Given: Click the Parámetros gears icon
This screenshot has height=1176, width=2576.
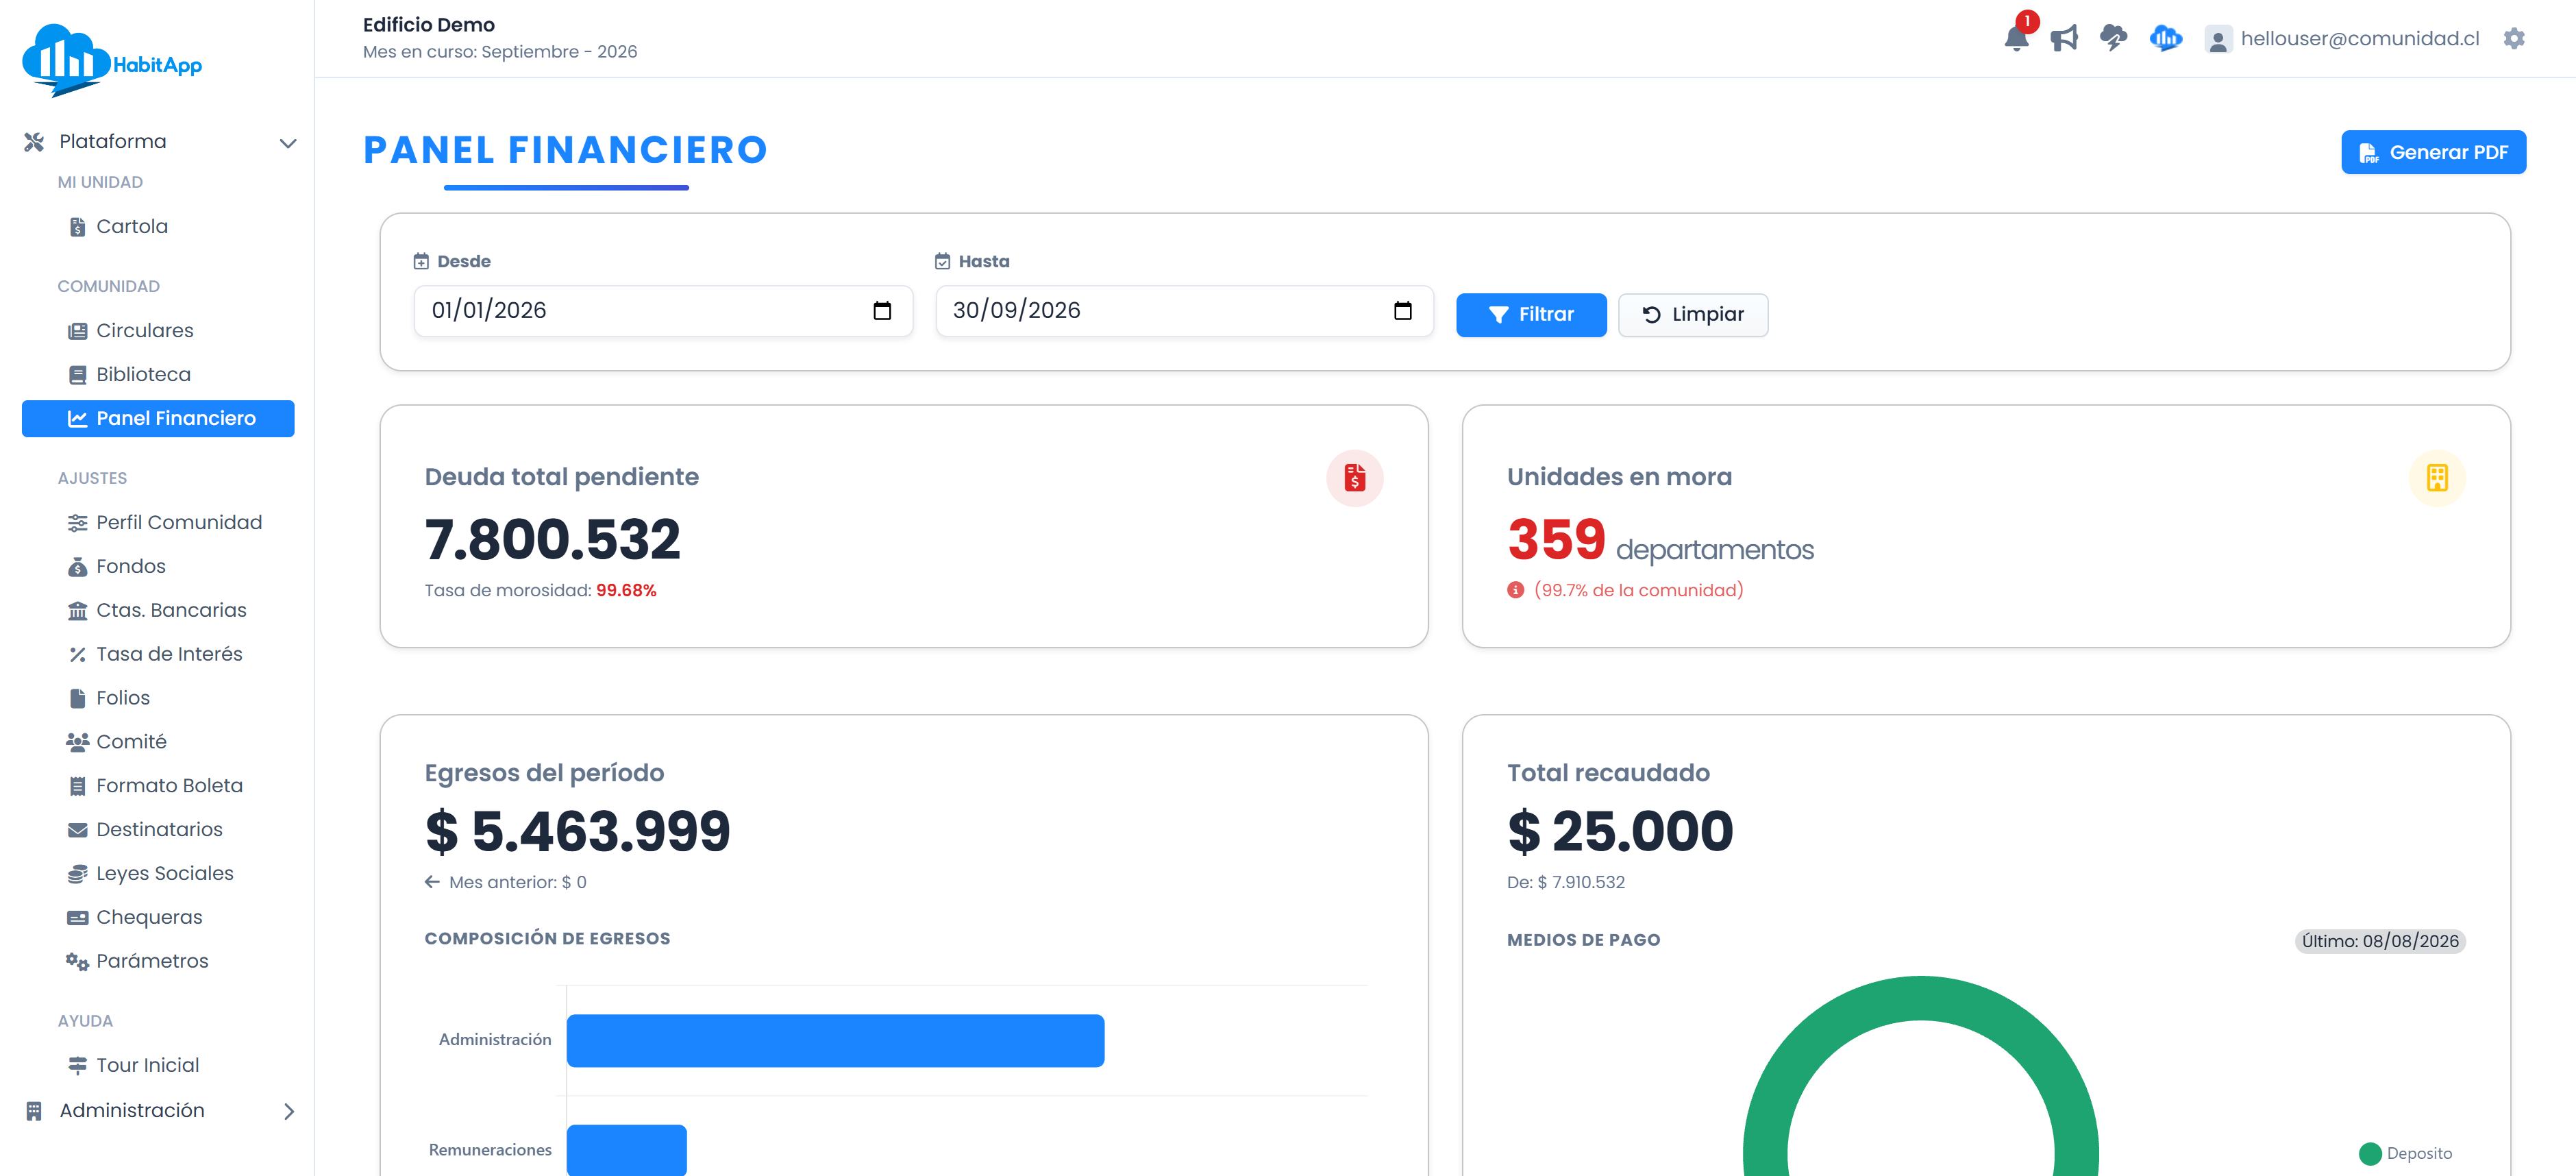Looking at the screenshot, I should click(x=77, y=962).
